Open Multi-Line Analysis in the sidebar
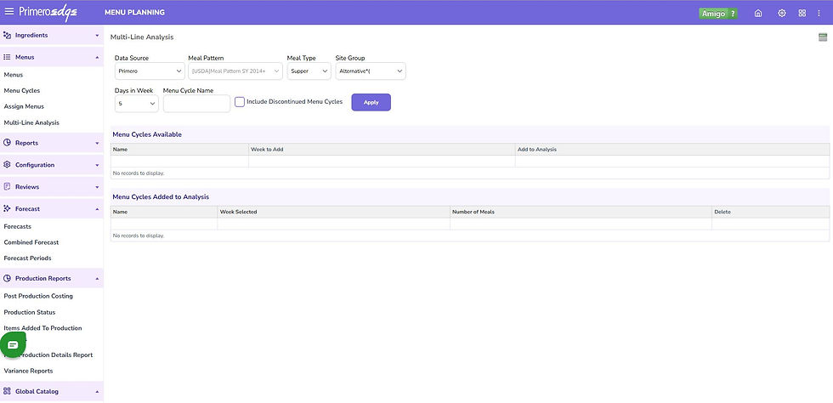Viewport: 833px width, 403px height. click(32, 122)
